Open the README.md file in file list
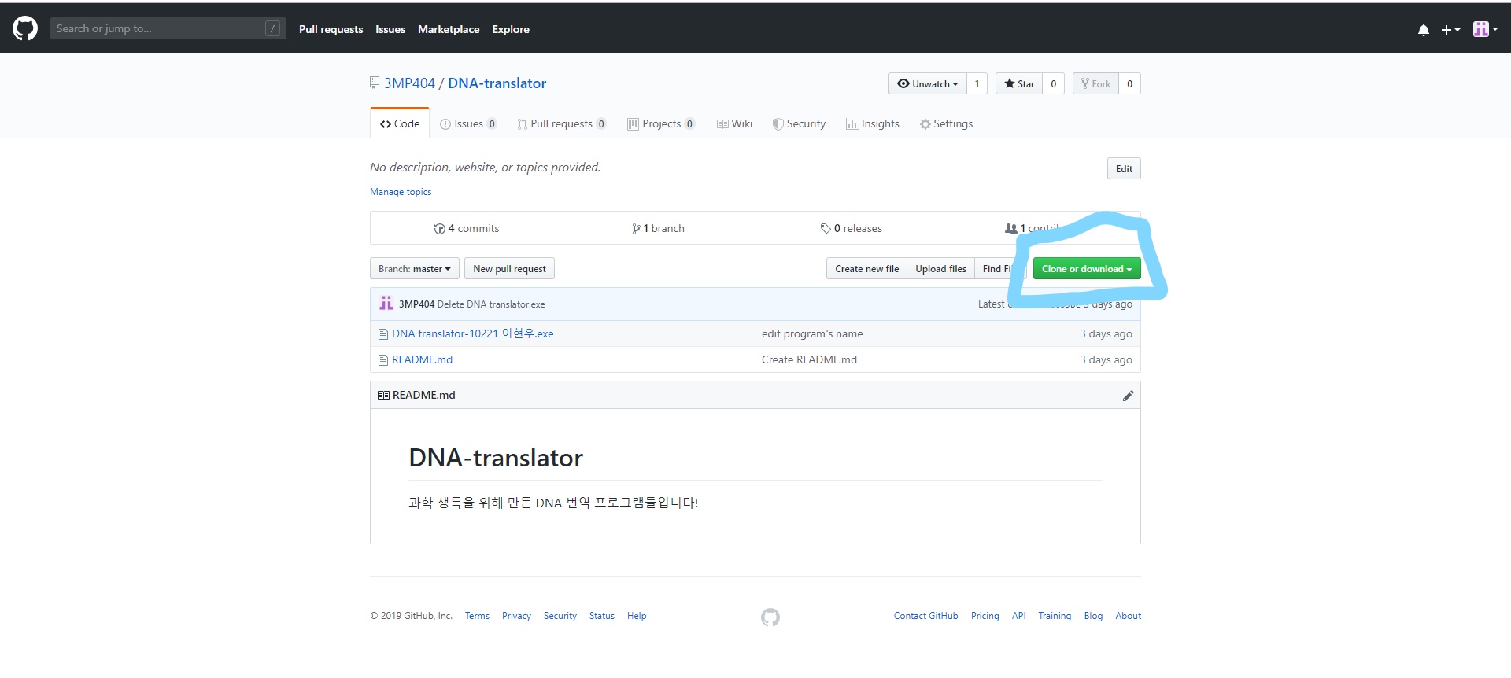Viewport: 1511px width, 678px height. tap(422, 359)
